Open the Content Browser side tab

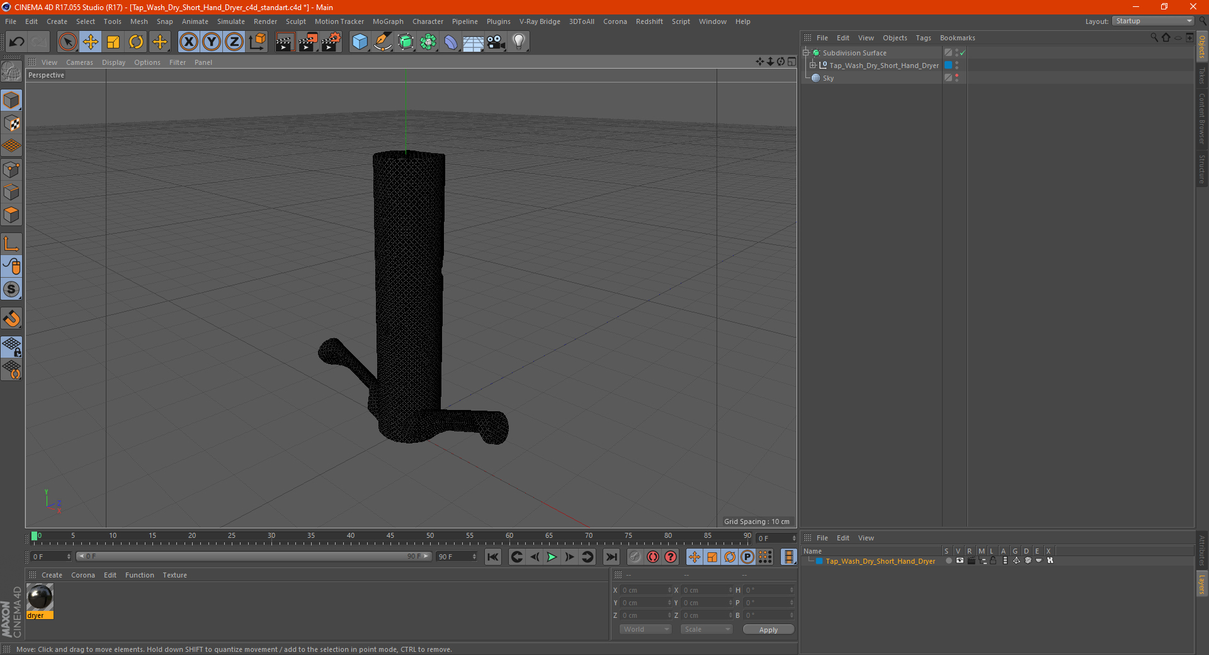tap(1202, 118)
